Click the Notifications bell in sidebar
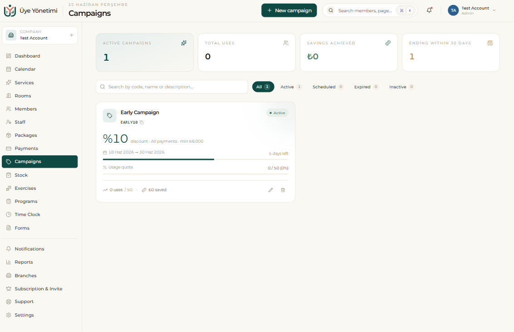Viewport: 514px width, 332px height. 9,249
